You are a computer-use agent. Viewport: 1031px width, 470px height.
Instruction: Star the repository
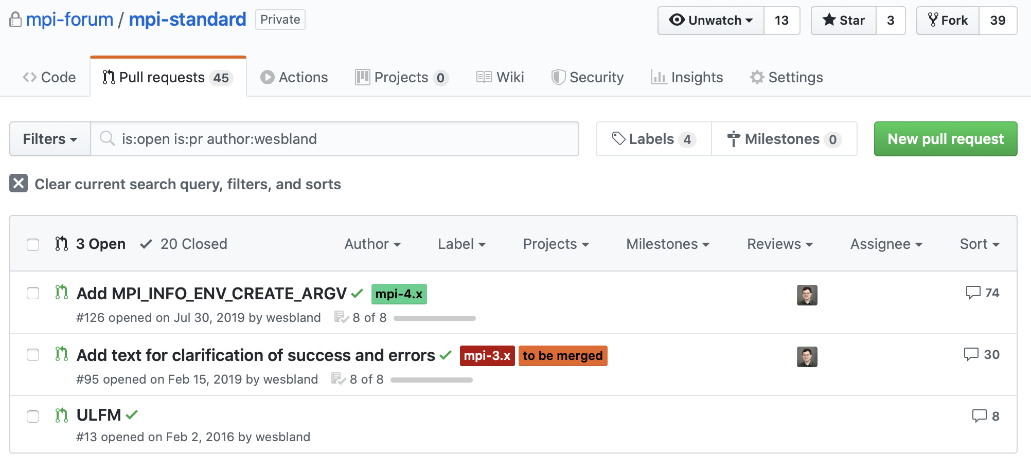[x=844, y=21]
